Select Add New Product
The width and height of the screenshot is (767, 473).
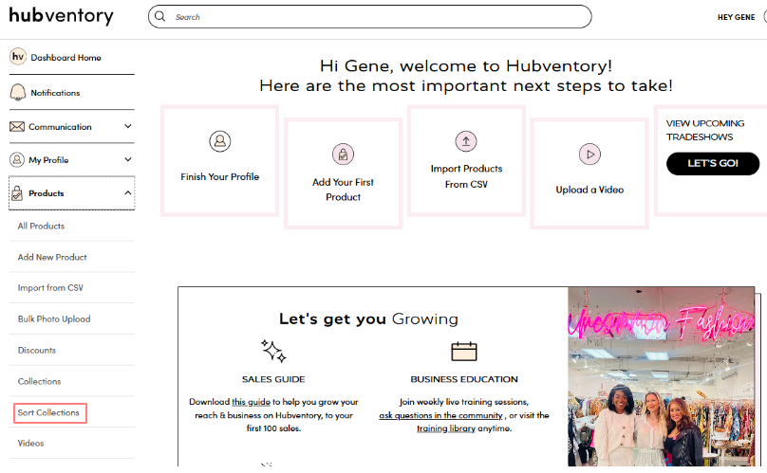coord(52,257)
